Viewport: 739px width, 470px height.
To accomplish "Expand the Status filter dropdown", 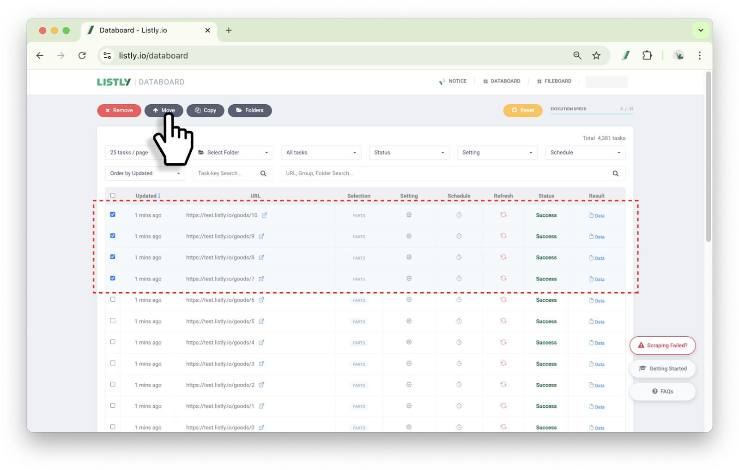I will click(409, 153).
